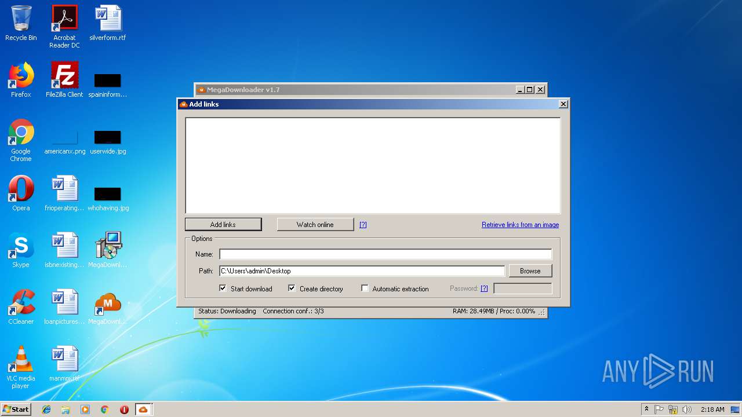Click RAM and Proc status text
Viewport: 742px width, 417px height.
494,311
